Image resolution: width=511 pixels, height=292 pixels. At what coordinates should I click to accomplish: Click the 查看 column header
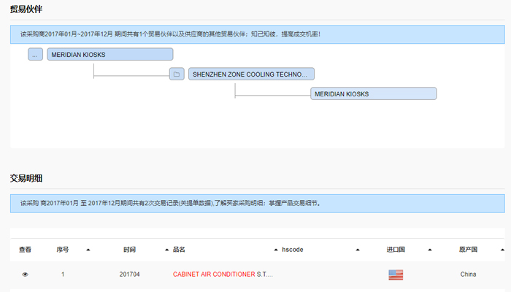pos(25,250)
